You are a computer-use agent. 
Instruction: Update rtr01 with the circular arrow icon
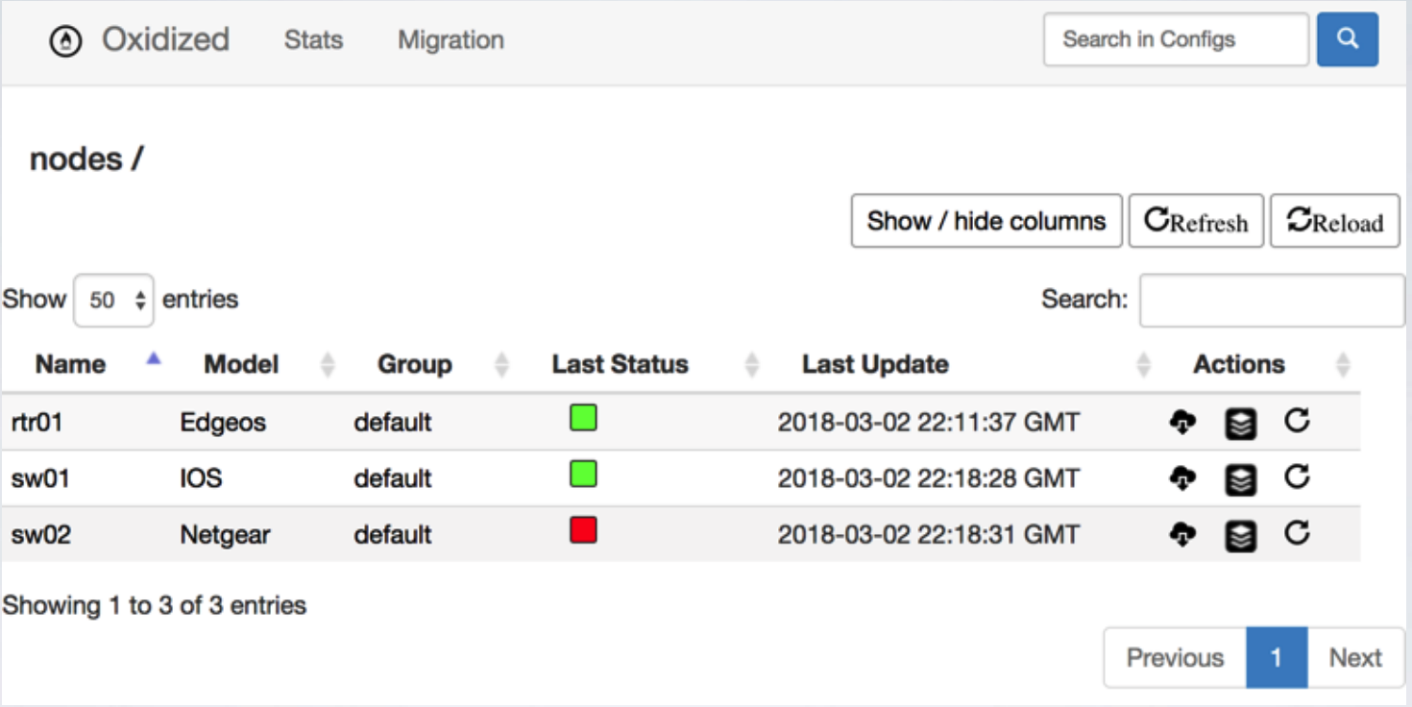click(x=1297, y=420)
